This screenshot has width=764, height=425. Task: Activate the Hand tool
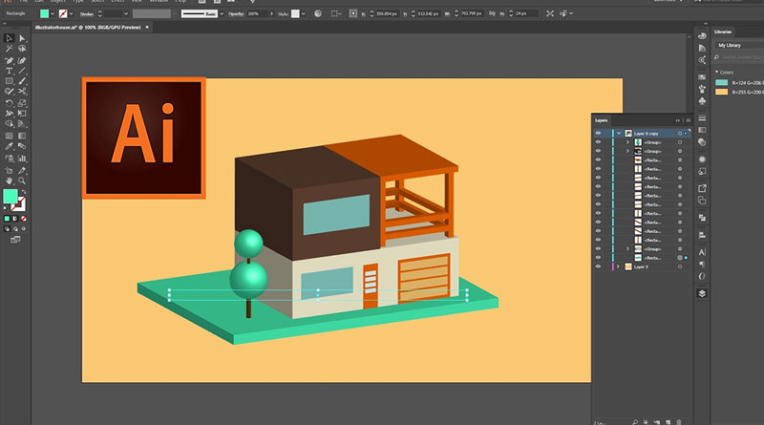click(9, 179)
